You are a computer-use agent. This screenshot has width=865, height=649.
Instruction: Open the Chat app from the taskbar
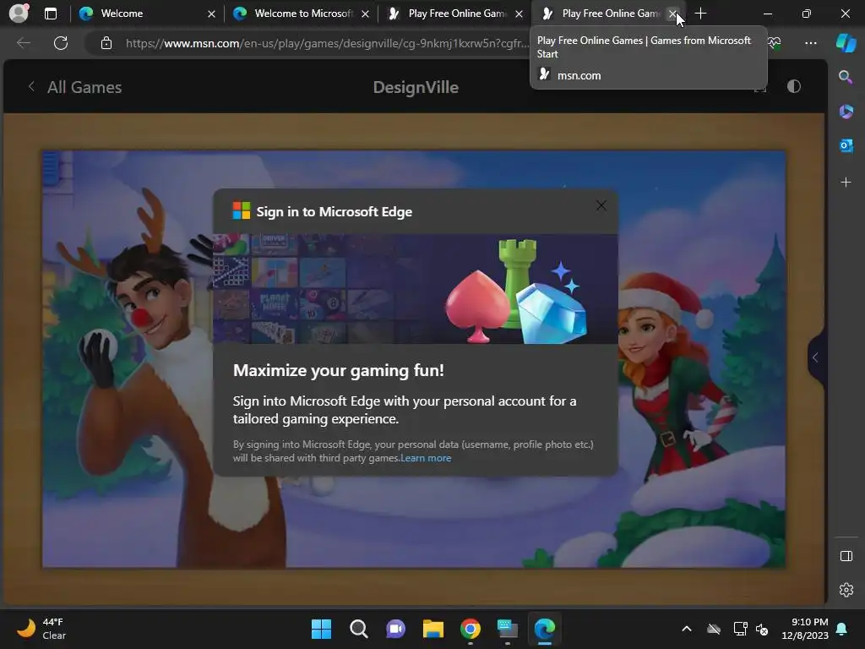(x=395, y=629)
